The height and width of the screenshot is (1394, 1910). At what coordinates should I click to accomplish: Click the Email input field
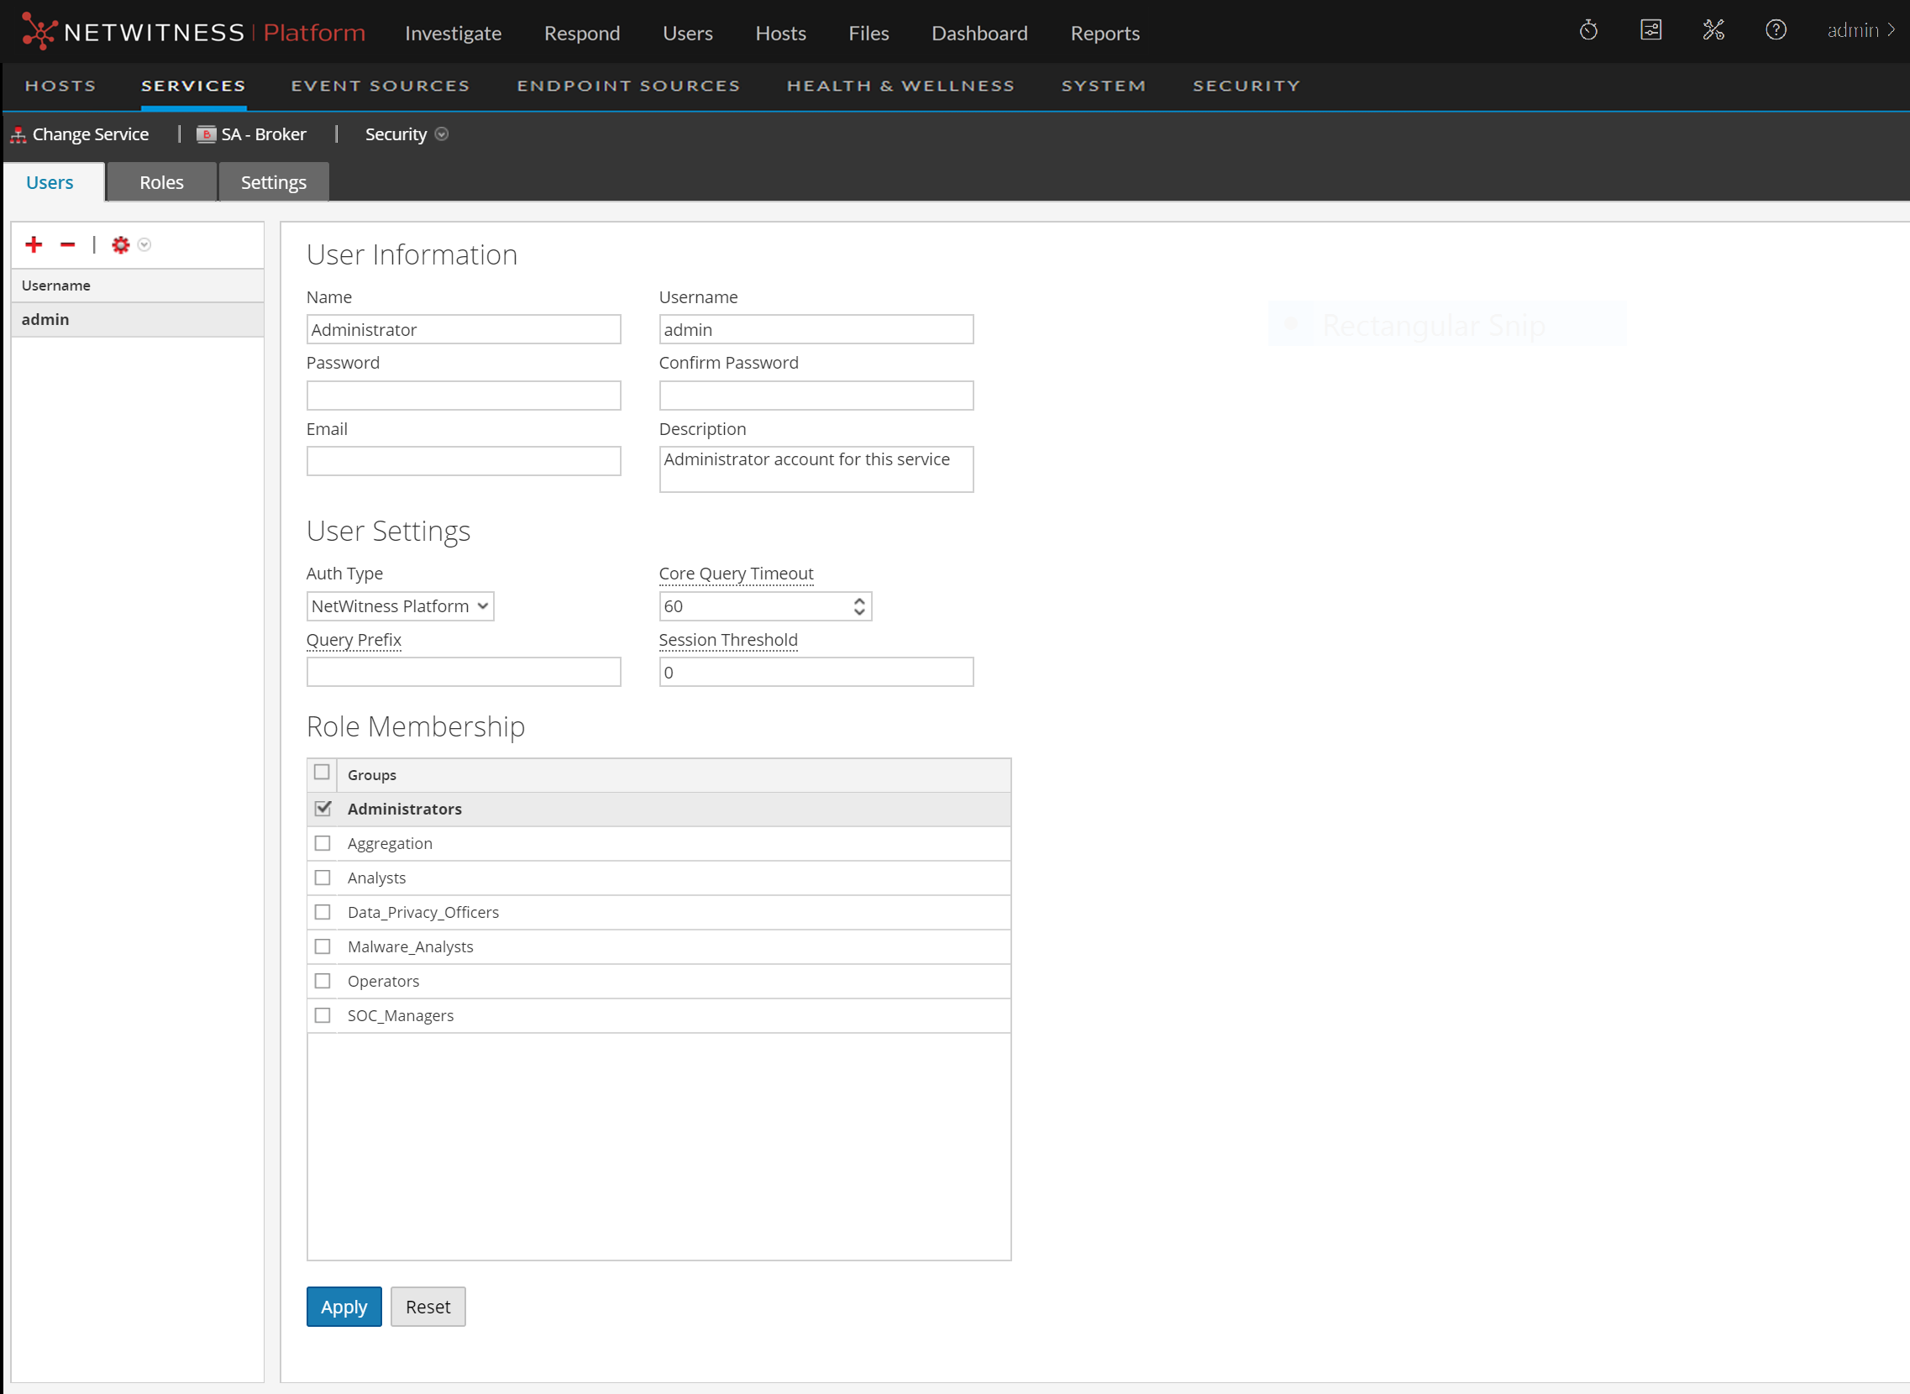(x=464, y=462)
